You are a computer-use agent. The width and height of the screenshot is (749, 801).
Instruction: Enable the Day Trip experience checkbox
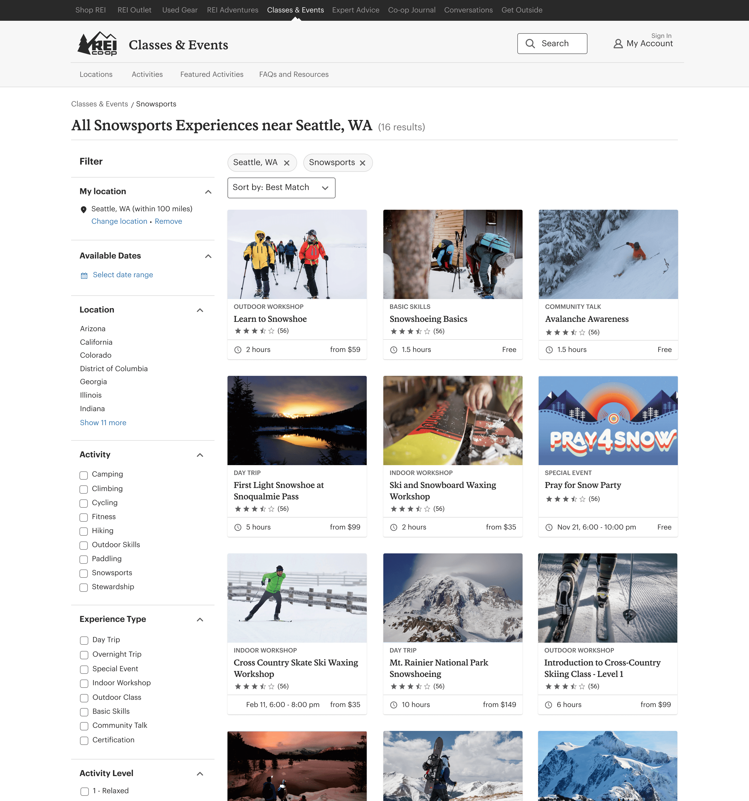click(84, 640)
